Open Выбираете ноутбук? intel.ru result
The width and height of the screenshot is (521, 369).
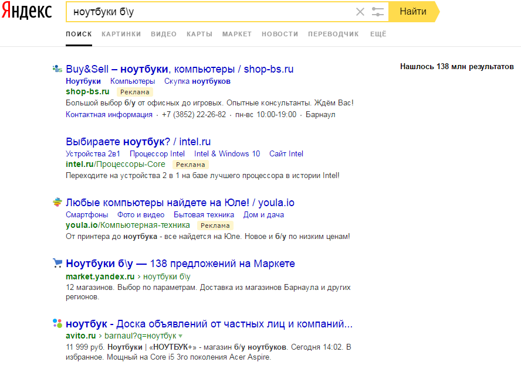[138, 142]
